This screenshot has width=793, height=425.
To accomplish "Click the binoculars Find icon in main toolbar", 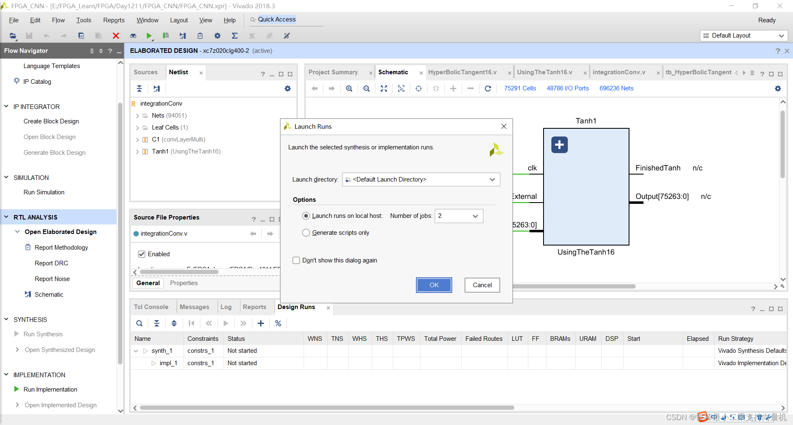I will click(133, 36).
